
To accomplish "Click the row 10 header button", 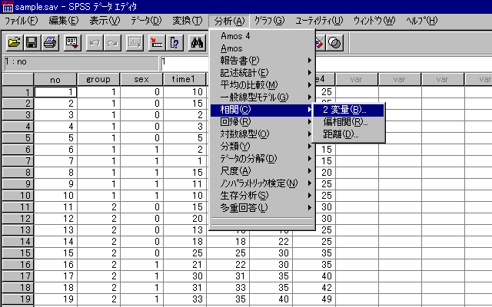I will coord(17,196).
